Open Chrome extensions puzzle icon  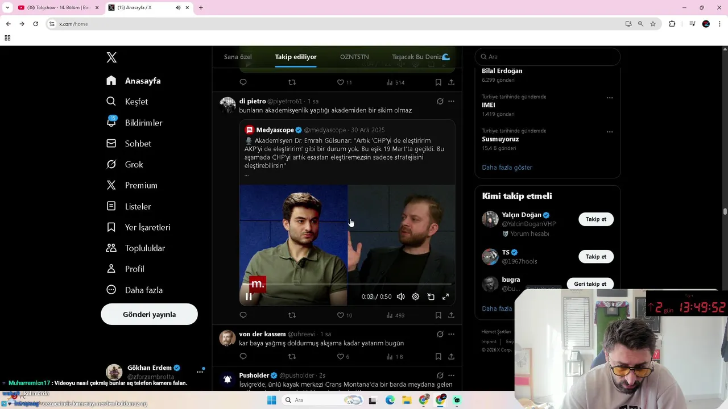click(x=672, y=24)
